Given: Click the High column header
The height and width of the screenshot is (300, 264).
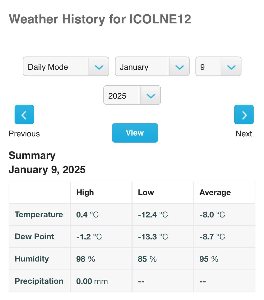Looking at the screenshot, I should (x=85, y=192).
